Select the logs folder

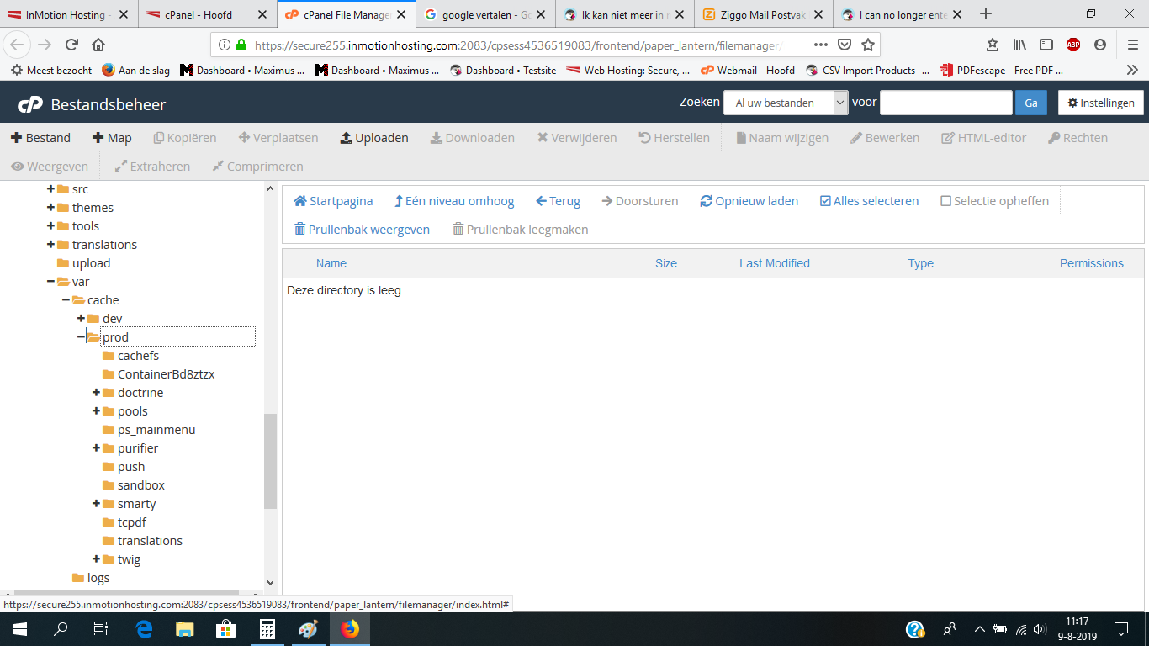point(98,578)
